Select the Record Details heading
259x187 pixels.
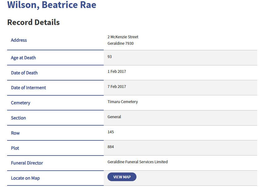point(33,22)
